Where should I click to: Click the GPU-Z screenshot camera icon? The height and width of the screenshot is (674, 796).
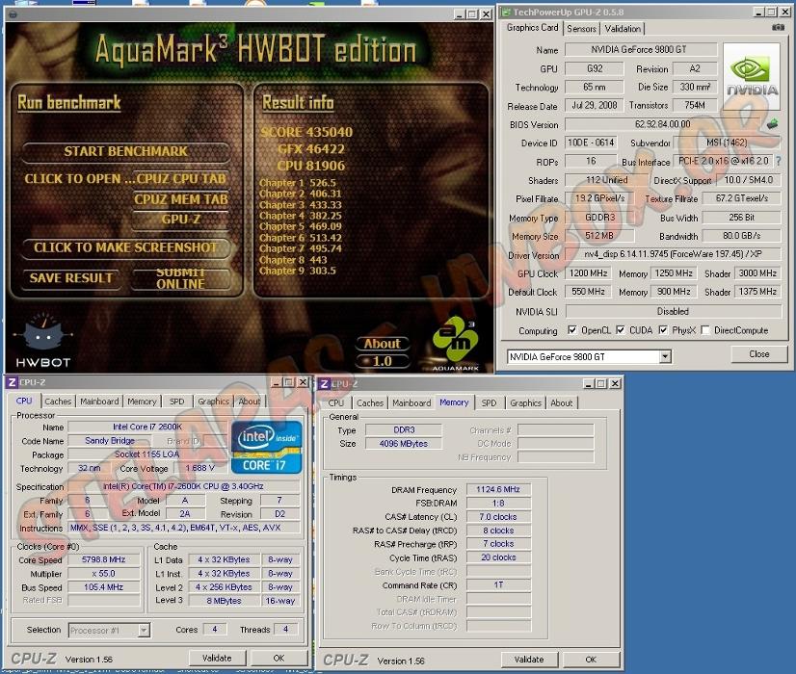778,28
